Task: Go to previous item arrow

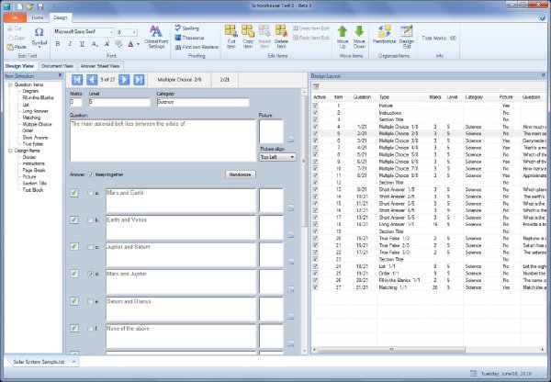Action: [x=92, y=80]
